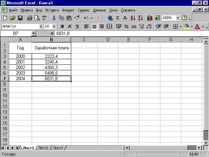This screenshot has width=209, height=157.
Task: Insert hyperlink with globe icon
Action: (x=110, y=18)
